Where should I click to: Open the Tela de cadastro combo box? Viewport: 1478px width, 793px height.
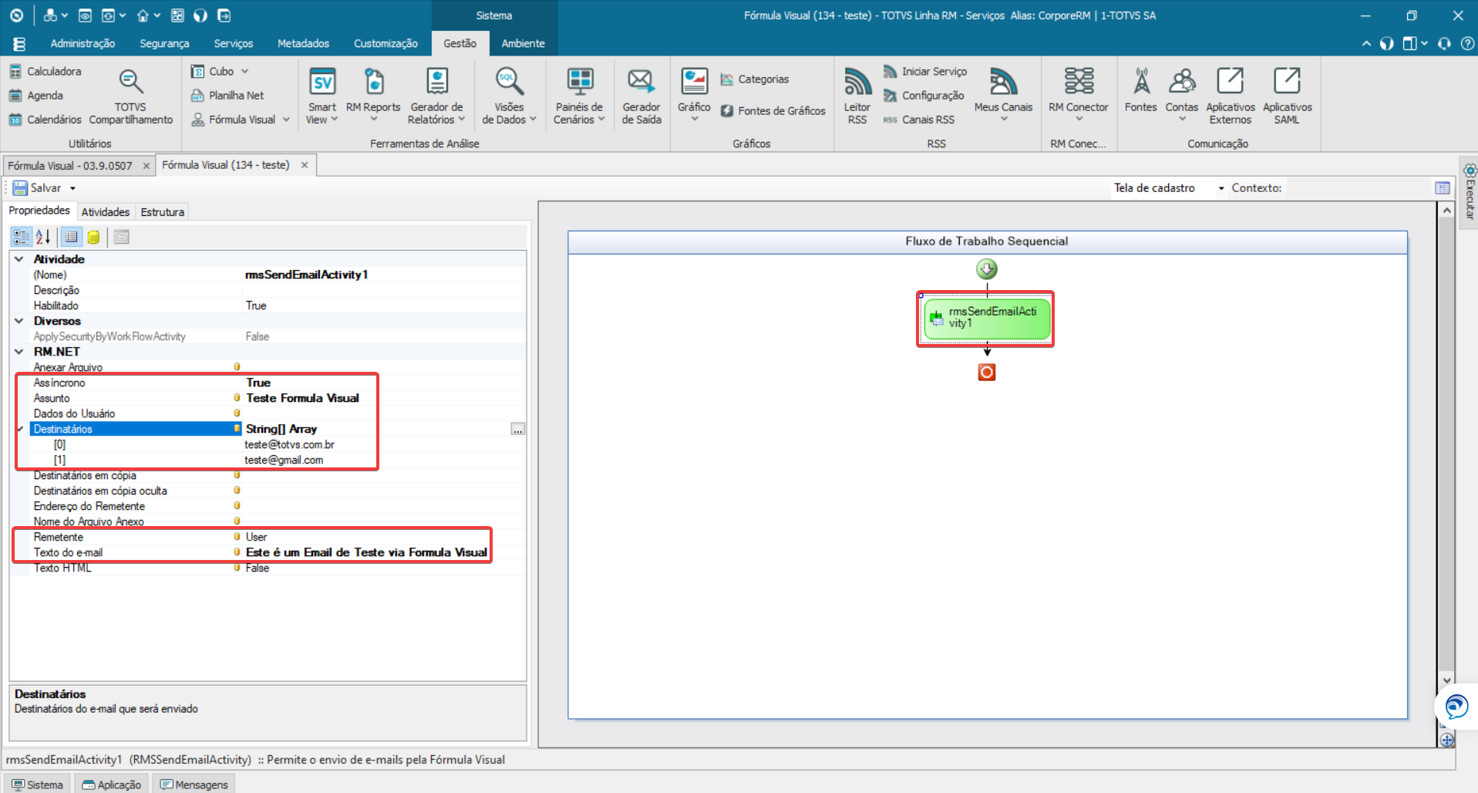[1169, 188]
